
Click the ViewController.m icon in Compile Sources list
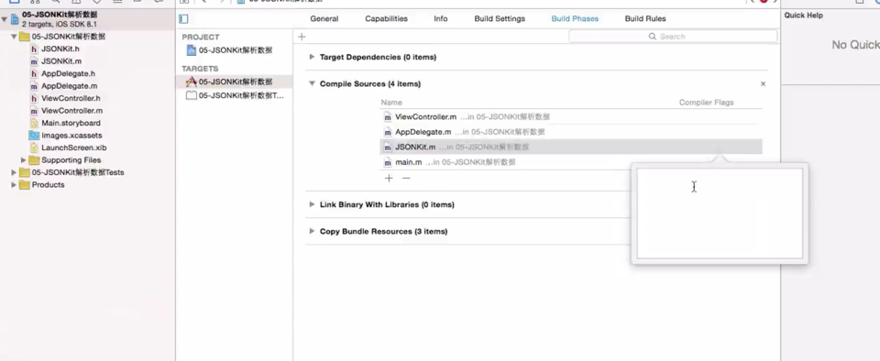click(387, 117)
